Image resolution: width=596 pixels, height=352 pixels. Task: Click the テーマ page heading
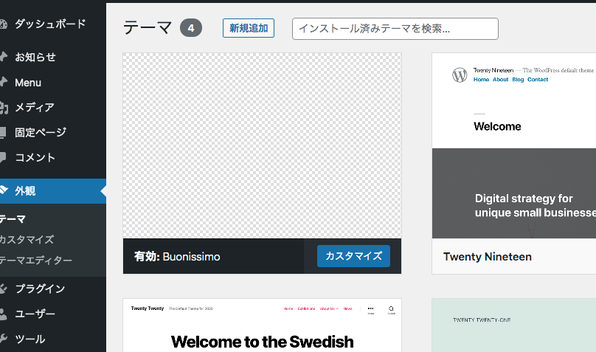tap(147, 28)
